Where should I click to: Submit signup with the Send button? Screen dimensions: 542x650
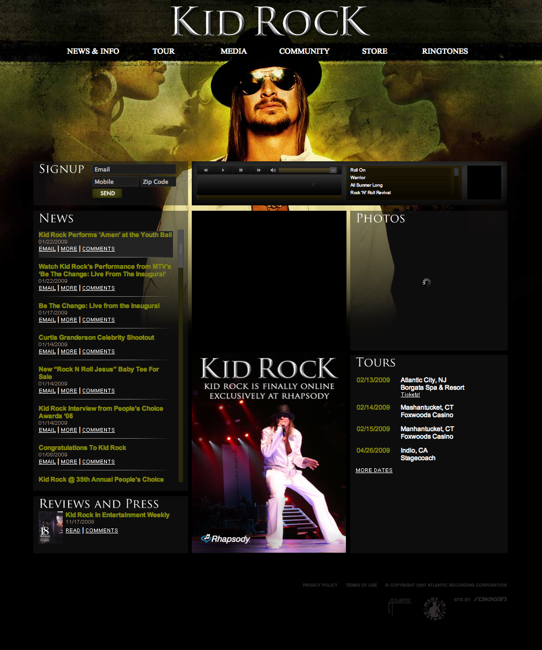107,194
